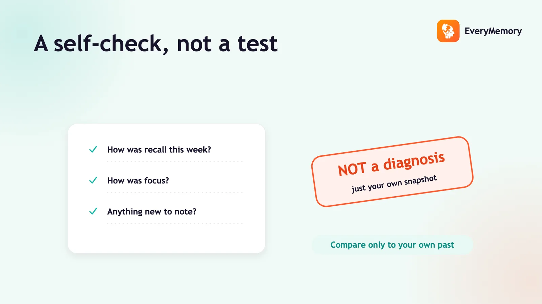Click the NOT a diagnosis stamp heading
Screen dimensions: 542x304
click(391, 164)
